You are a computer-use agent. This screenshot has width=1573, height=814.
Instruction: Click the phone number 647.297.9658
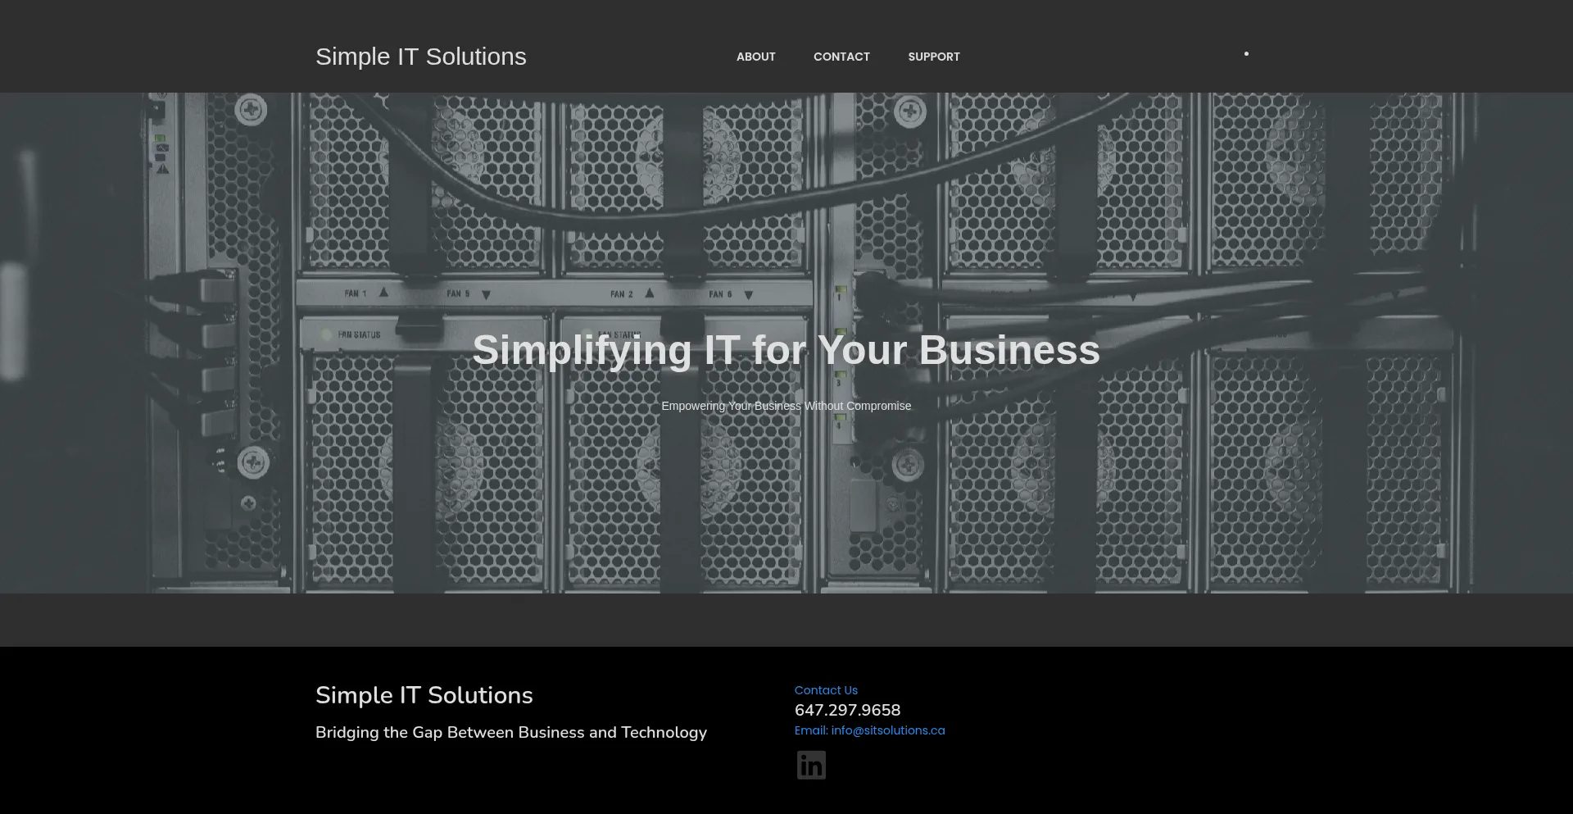click(x=847, y=710)
